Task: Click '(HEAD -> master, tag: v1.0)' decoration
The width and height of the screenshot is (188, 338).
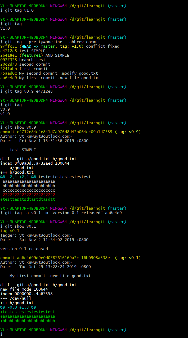Action: (51, 46)
